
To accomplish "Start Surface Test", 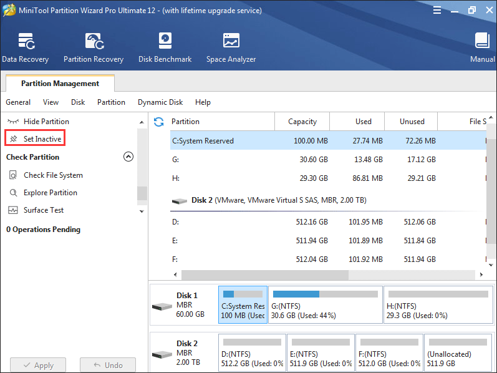I will click(x=44, y=210).
